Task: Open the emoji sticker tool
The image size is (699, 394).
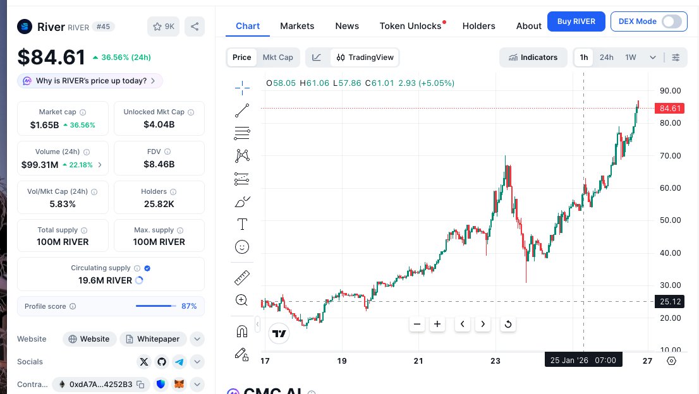Action: pos(242,247)
